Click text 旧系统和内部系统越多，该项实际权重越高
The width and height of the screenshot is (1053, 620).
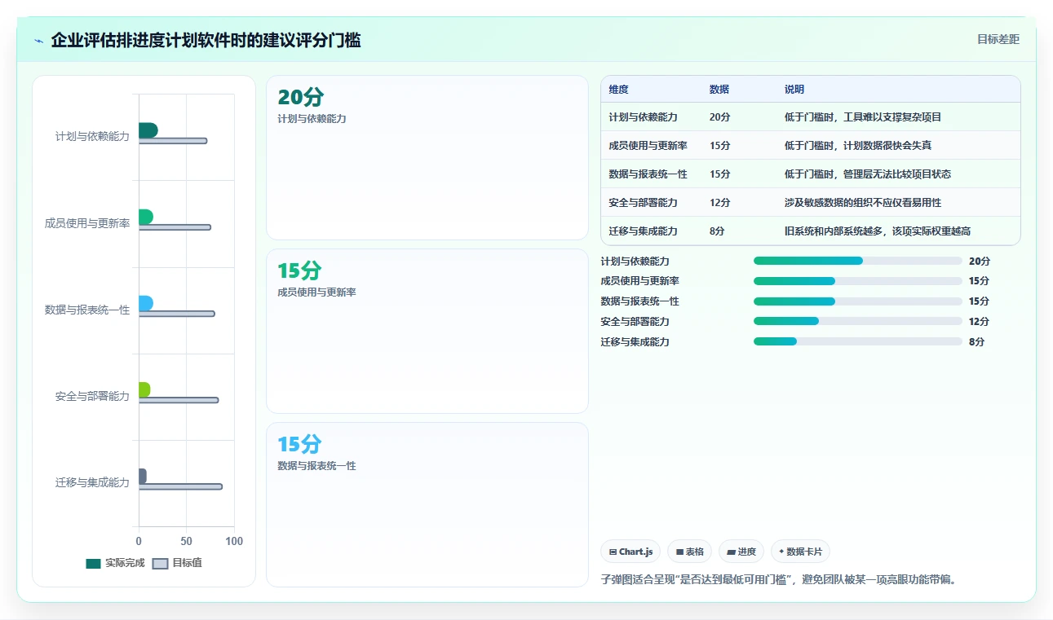pos(878,231)
